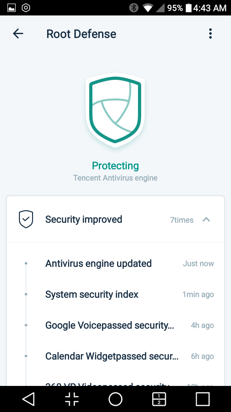This screenshot has width=231, height=412.
Task: Tap the Security improved header text
Action: point(84,220)
